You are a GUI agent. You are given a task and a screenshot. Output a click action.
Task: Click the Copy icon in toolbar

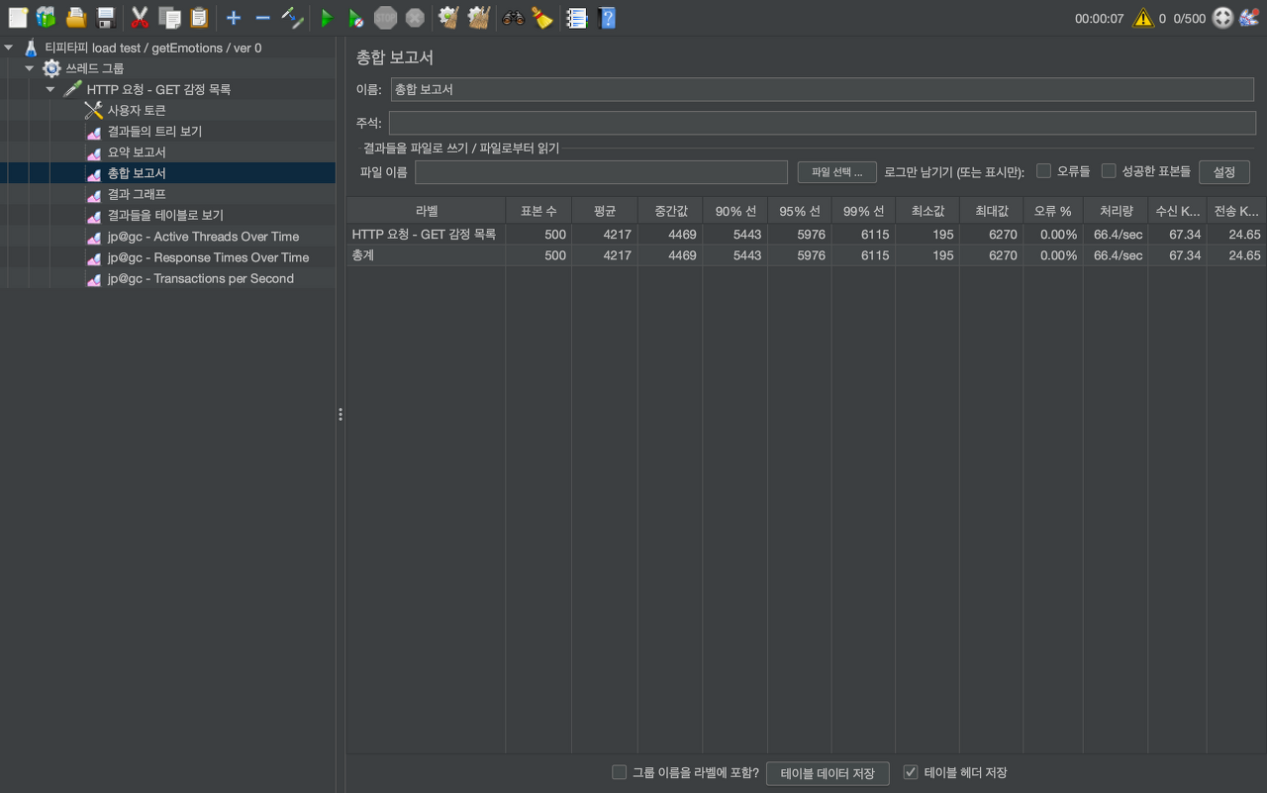(169, 17)
